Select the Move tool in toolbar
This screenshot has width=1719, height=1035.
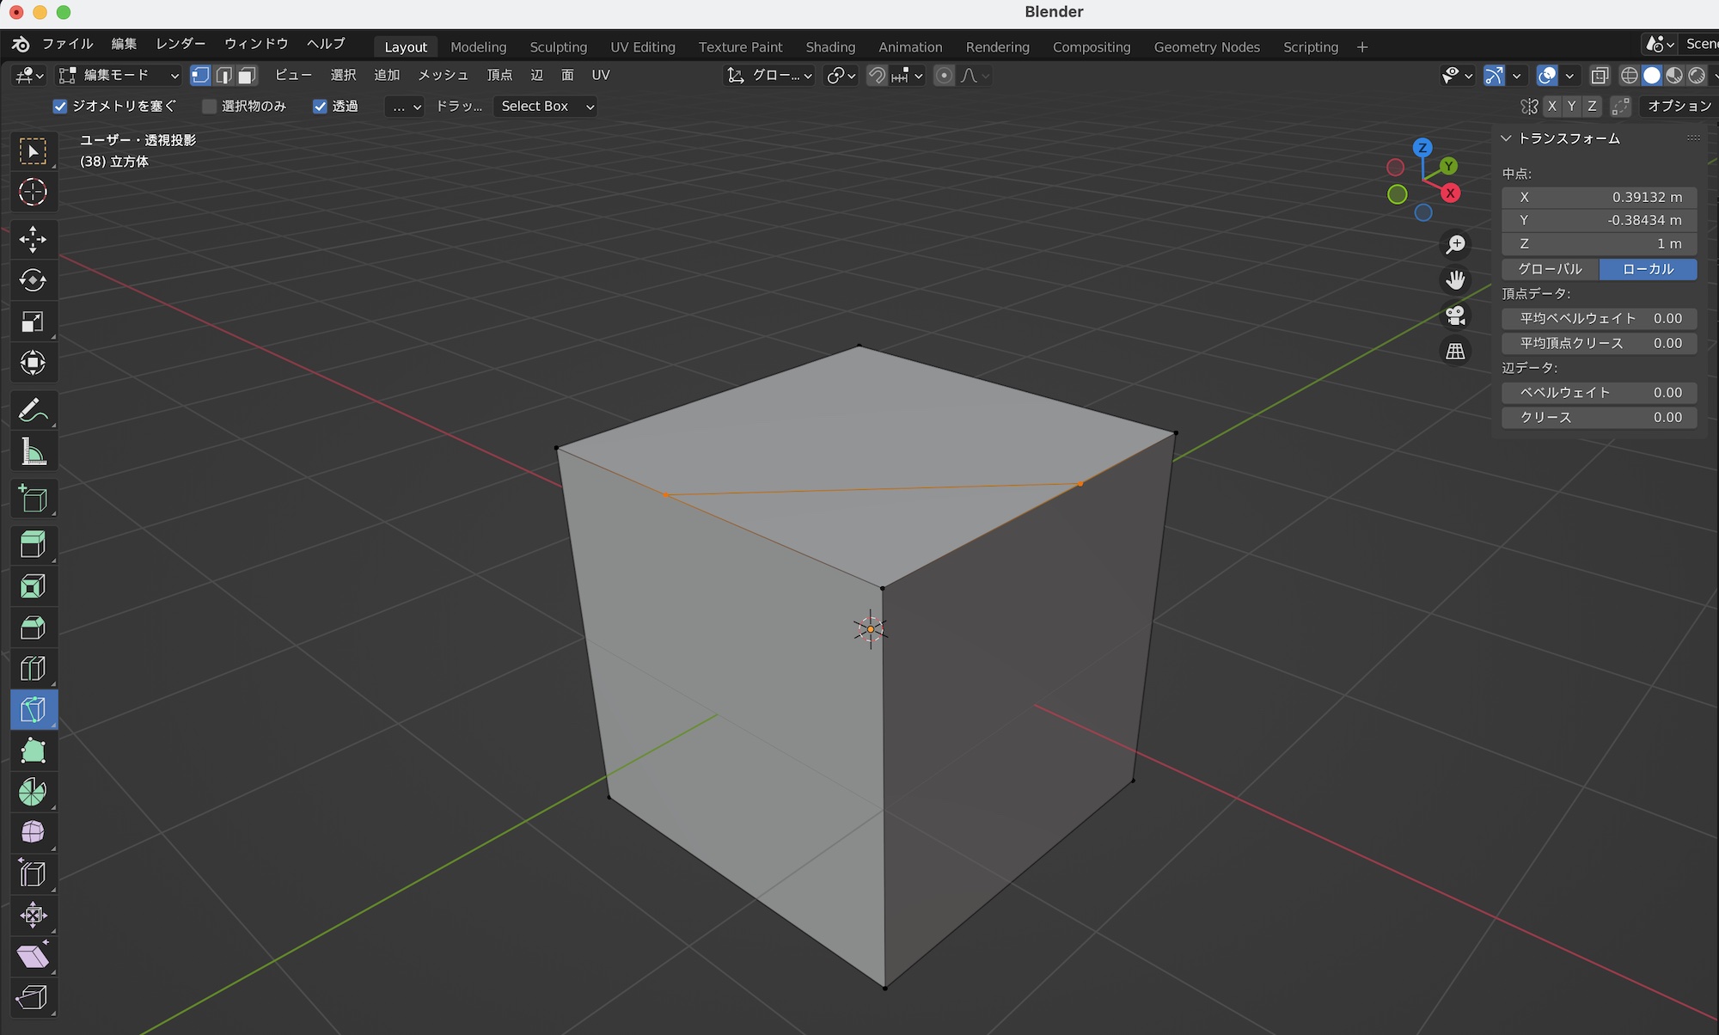coord(33,240)
